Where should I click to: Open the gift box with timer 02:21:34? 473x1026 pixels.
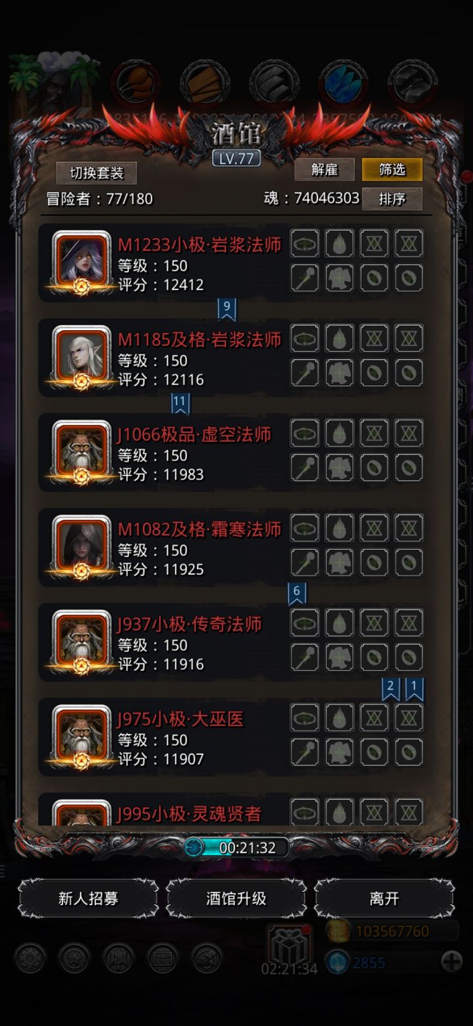tap(288, 943)
